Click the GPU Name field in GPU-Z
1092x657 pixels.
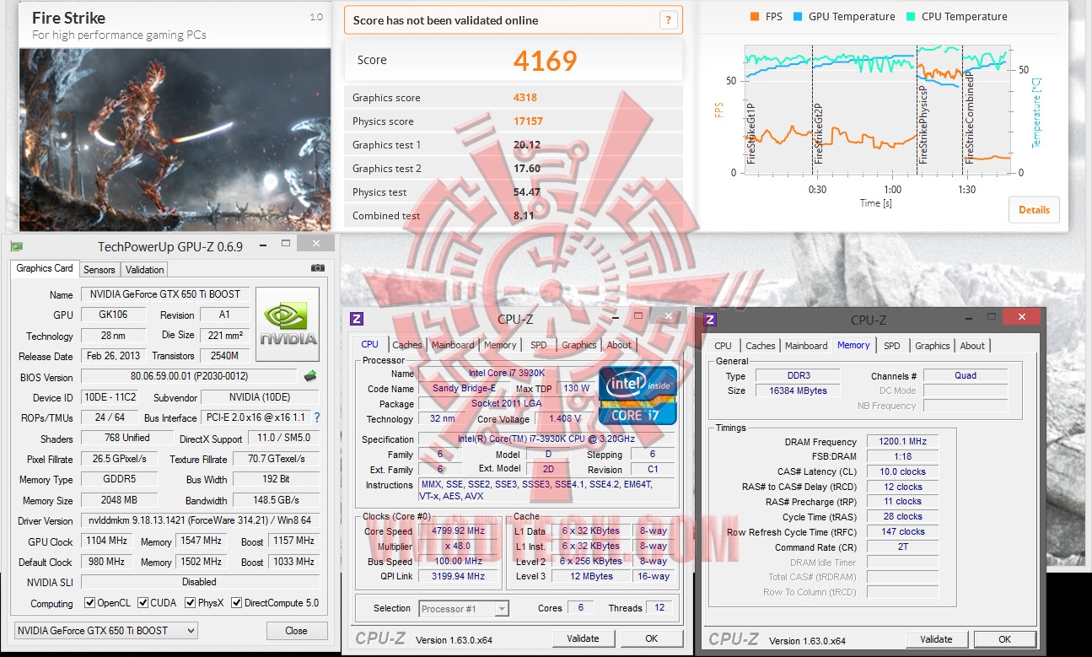165,294
